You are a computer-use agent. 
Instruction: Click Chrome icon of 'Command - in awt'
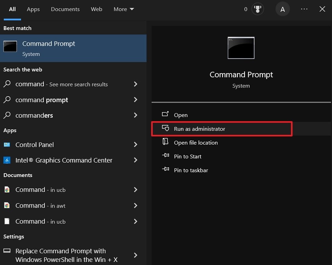pos(7,205)
